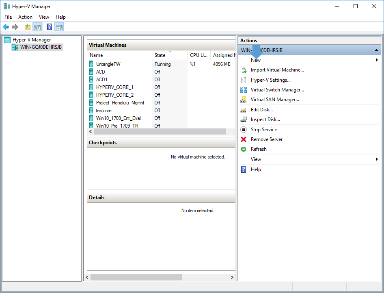Click the blue Help toolbar icon

(49, 27)
